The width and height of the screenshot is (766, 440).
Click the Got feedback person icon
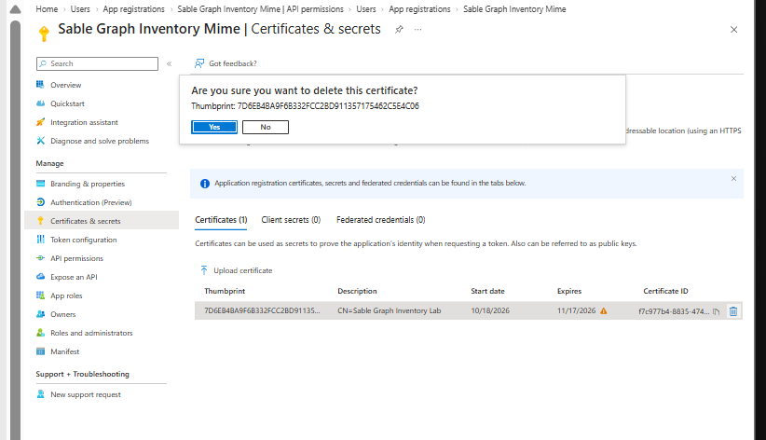(199, 63)
